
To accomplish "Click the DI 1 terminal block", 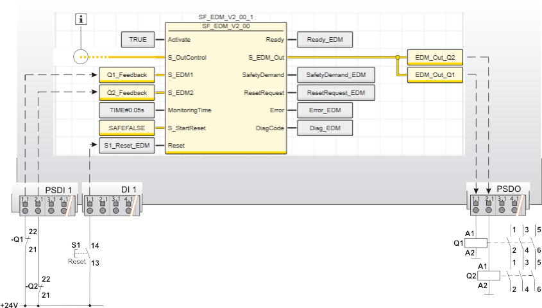I will [112, 200].
